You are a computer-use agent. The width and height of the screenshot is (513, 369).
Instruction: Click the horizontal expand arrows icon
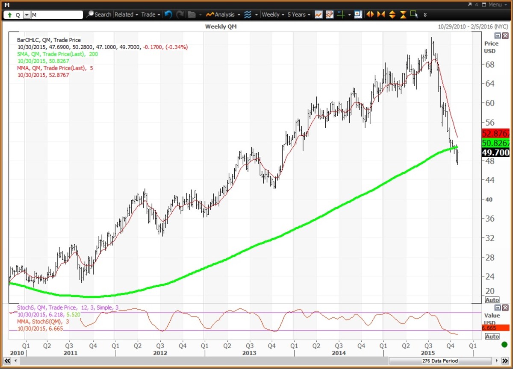click(370, 15)
